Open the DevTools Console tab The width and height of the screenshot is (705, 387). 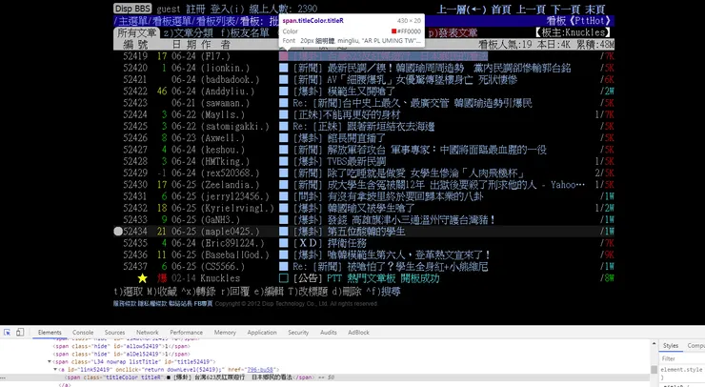pos(83,333)
